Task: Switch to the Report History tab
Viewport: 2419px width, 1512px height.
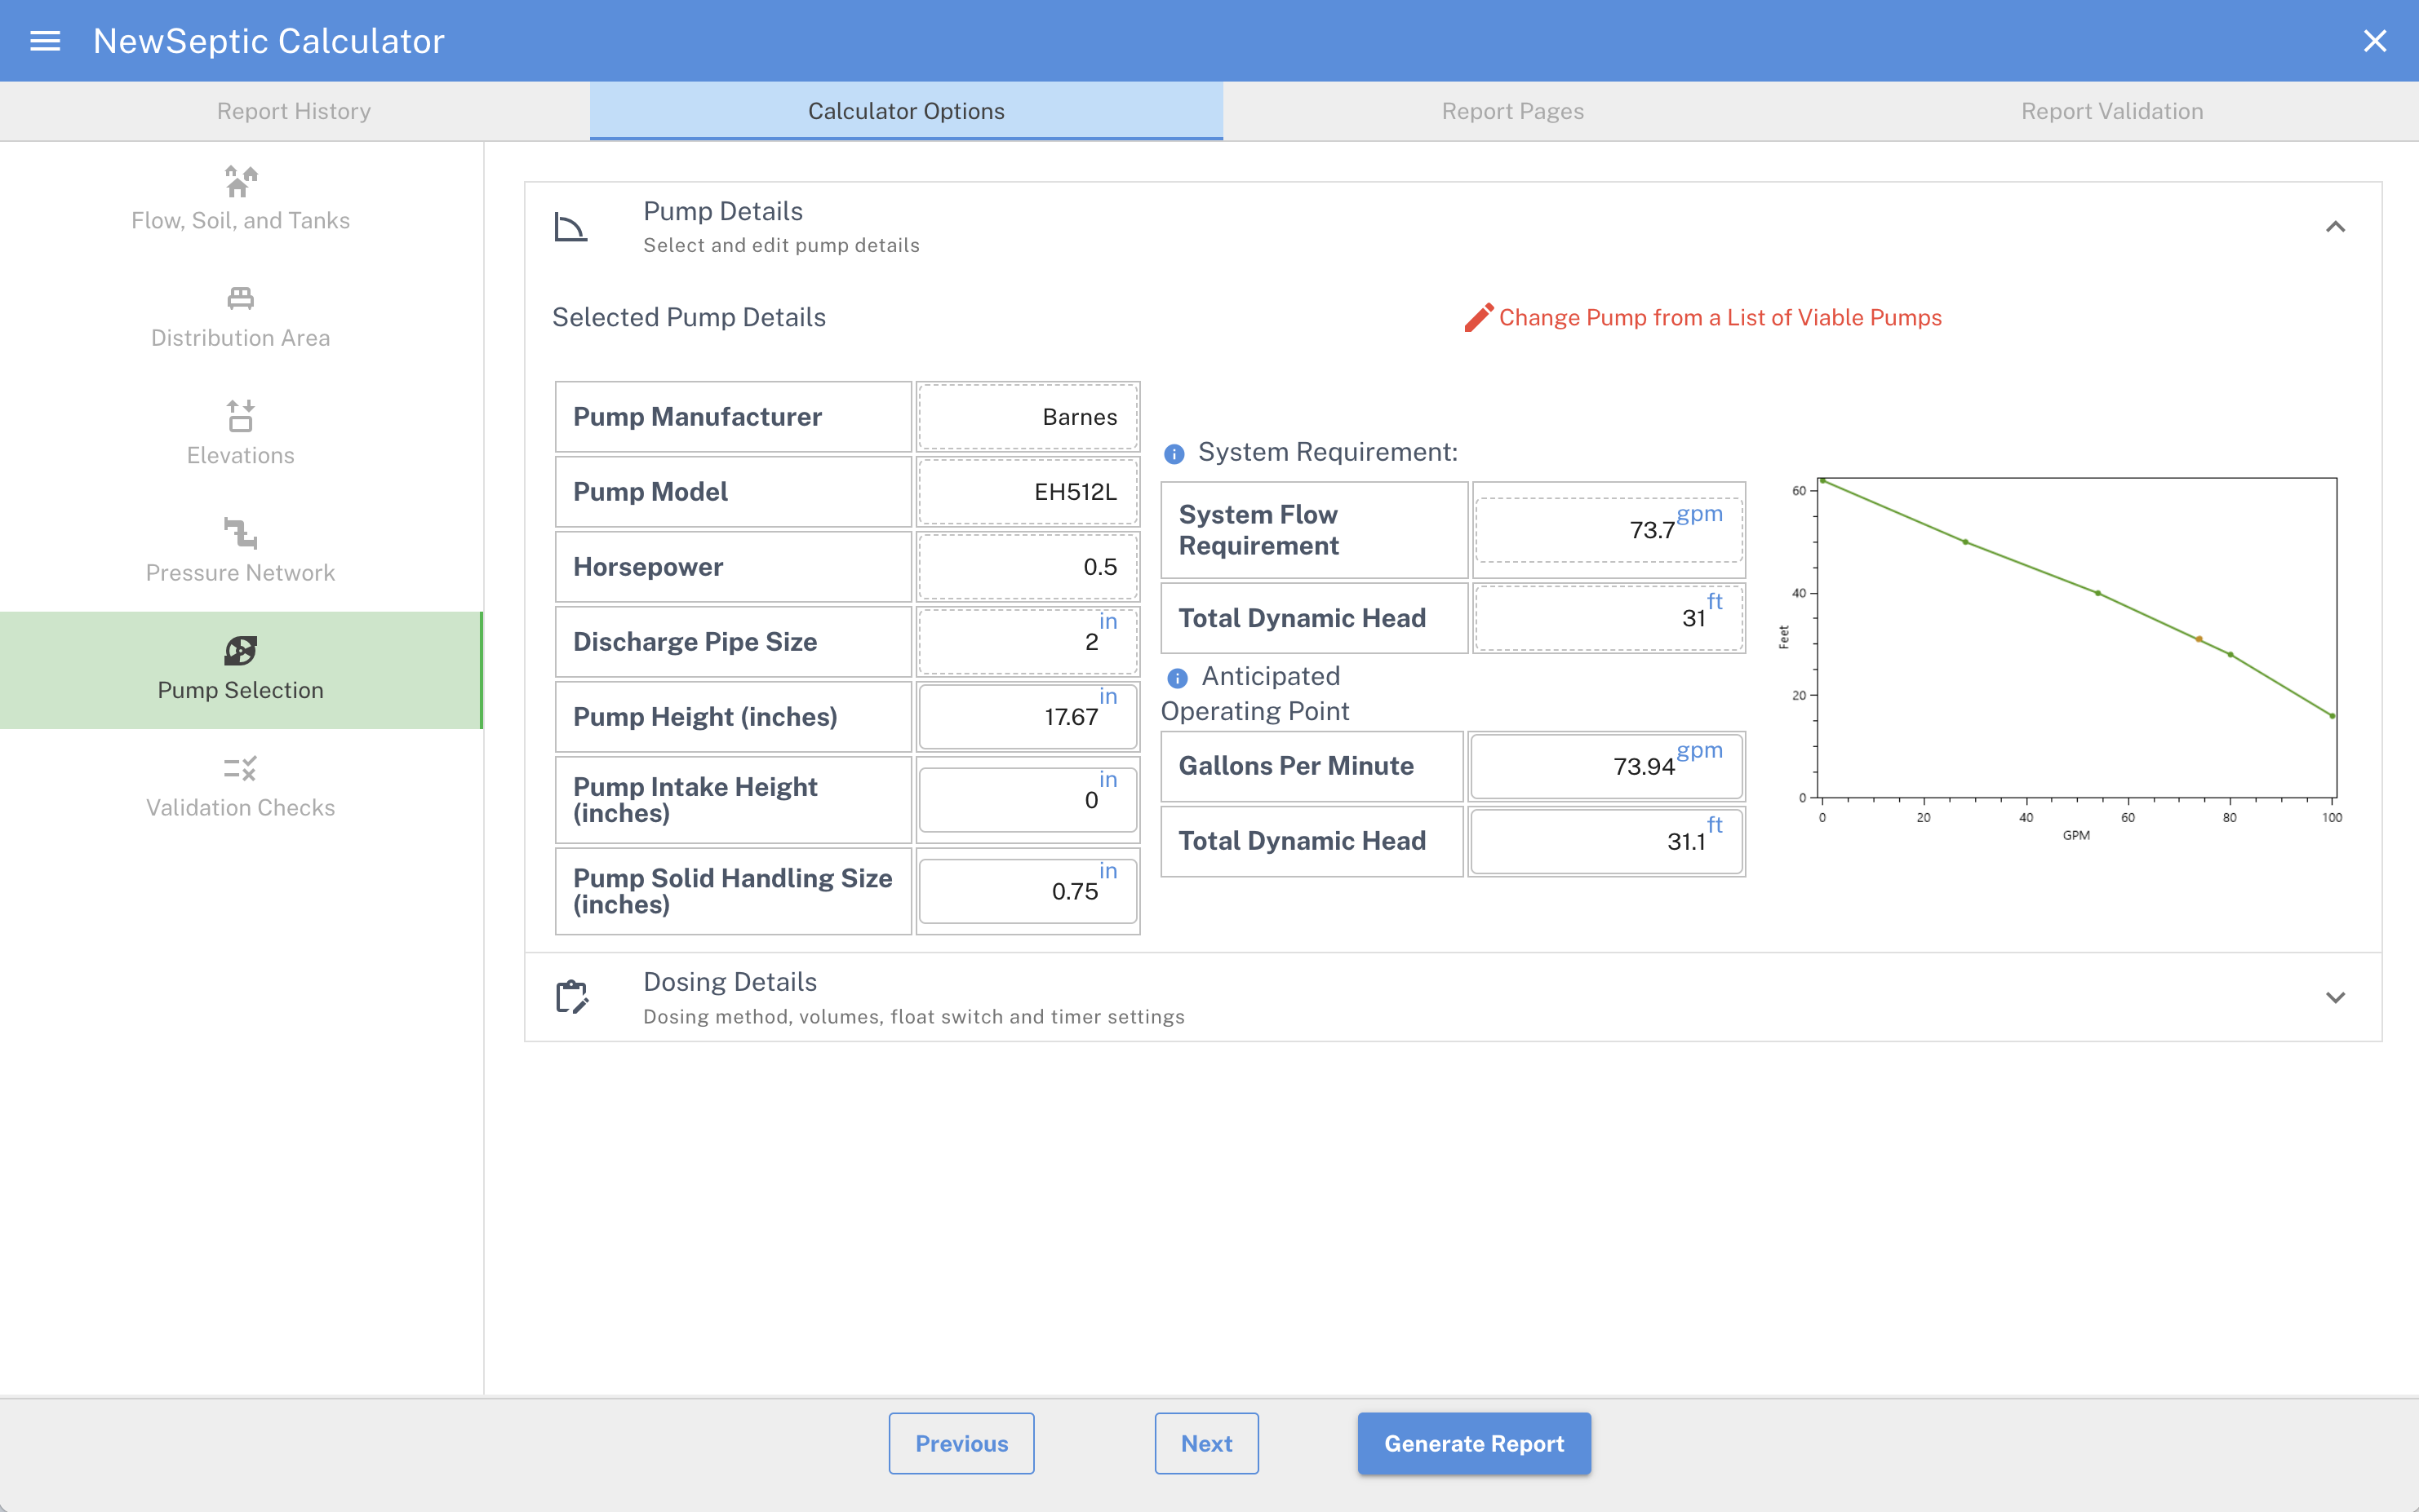Action: [x=294, y=111]
